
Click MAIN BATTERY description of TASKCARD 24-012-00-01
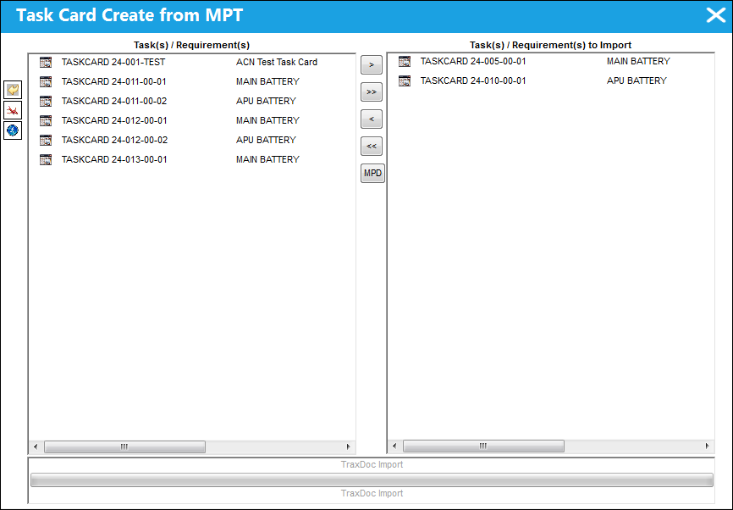tap(267, 120)
